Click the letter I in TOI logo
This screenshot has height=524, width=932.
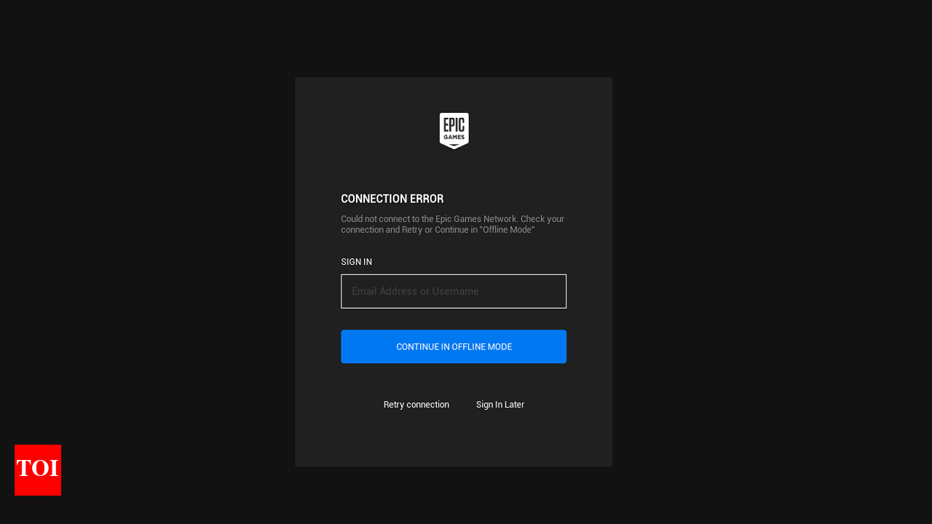54,468
